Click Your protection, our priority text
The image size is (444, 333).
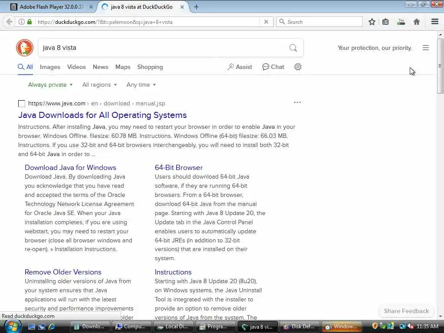pyautogui.click(x=374, y=48)
